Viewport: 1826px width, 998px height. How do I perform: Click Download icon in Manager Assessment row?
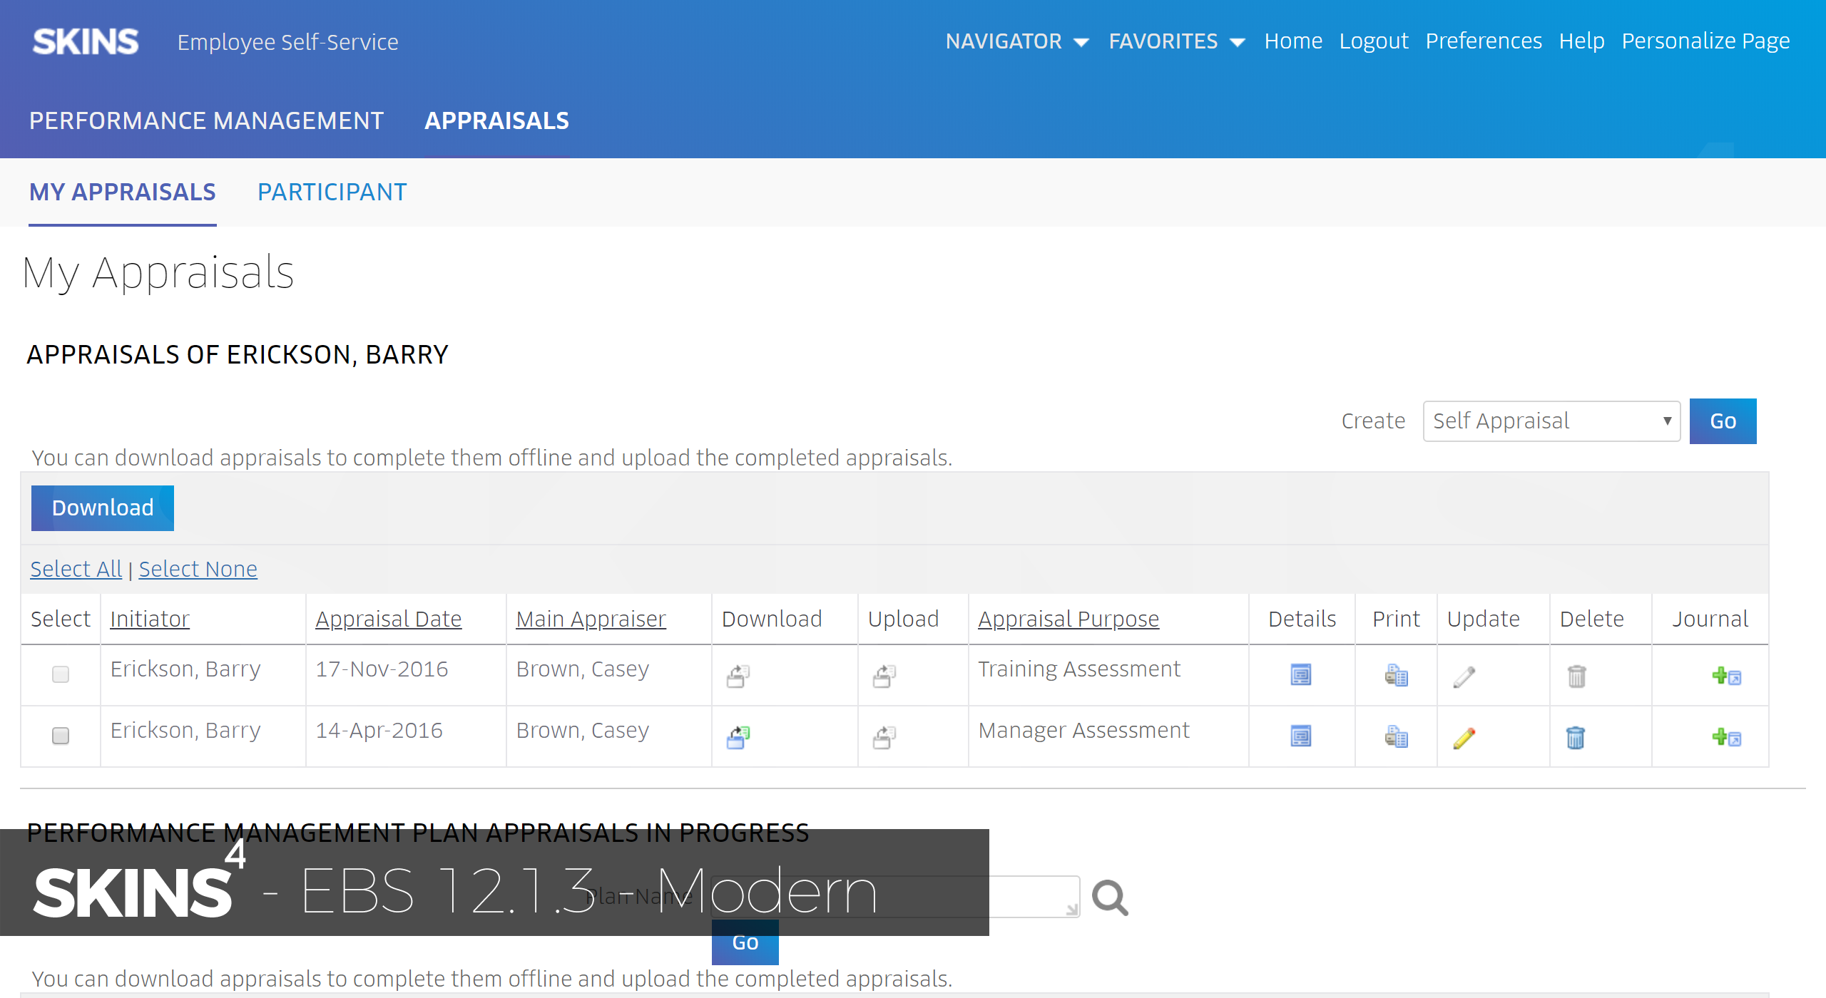coord(738,737)
